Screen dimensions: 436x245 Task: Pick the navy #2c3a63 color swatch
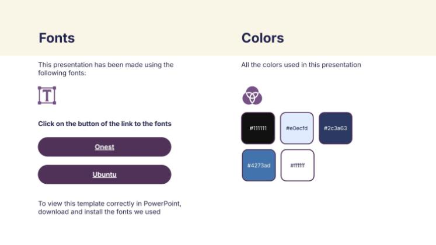[335, 128]
